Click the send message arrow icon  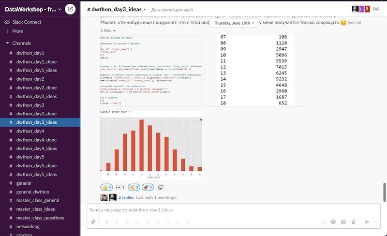tap(367, 222)
